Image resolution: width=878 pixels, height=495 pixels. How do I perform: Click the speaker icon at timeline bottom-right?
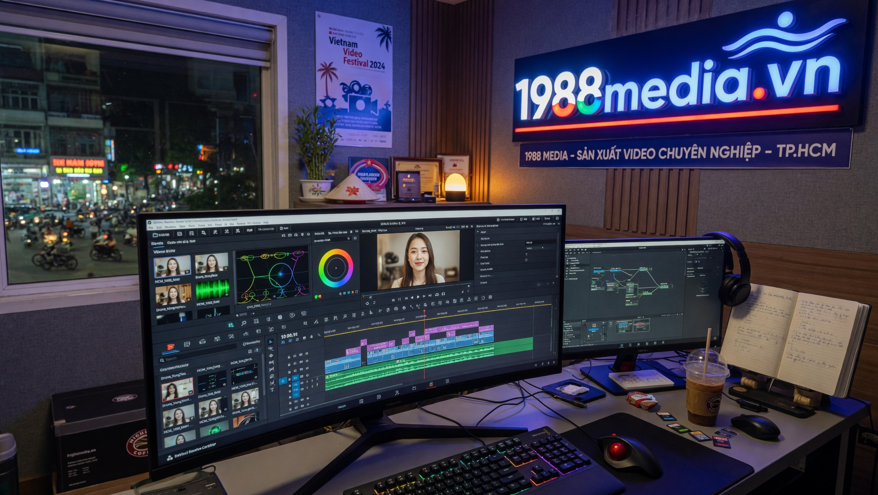[x=536, y=364]
